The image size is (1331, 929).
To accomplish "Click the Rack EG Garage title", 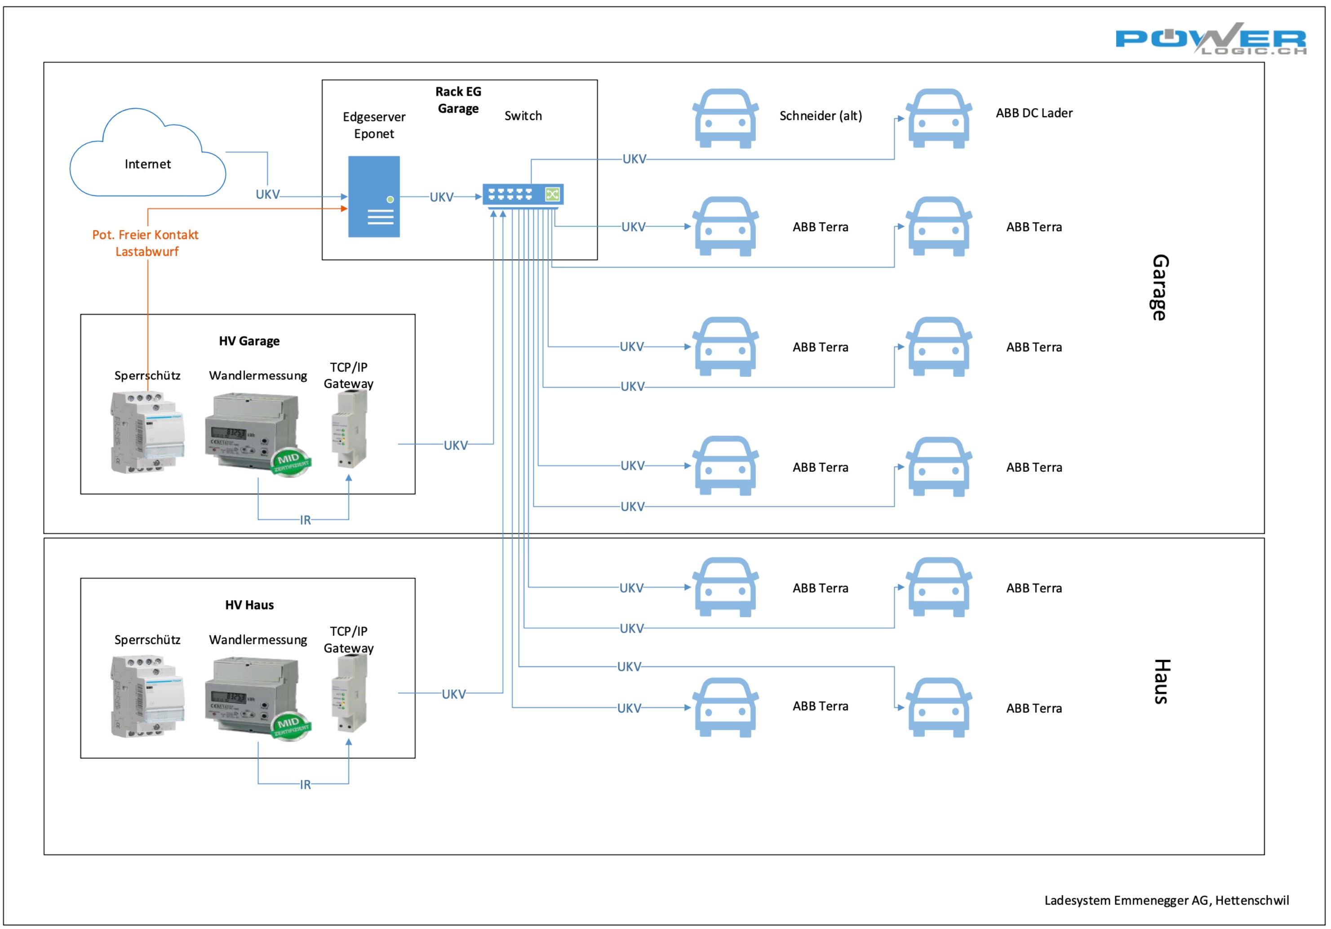I will (458, 100).
